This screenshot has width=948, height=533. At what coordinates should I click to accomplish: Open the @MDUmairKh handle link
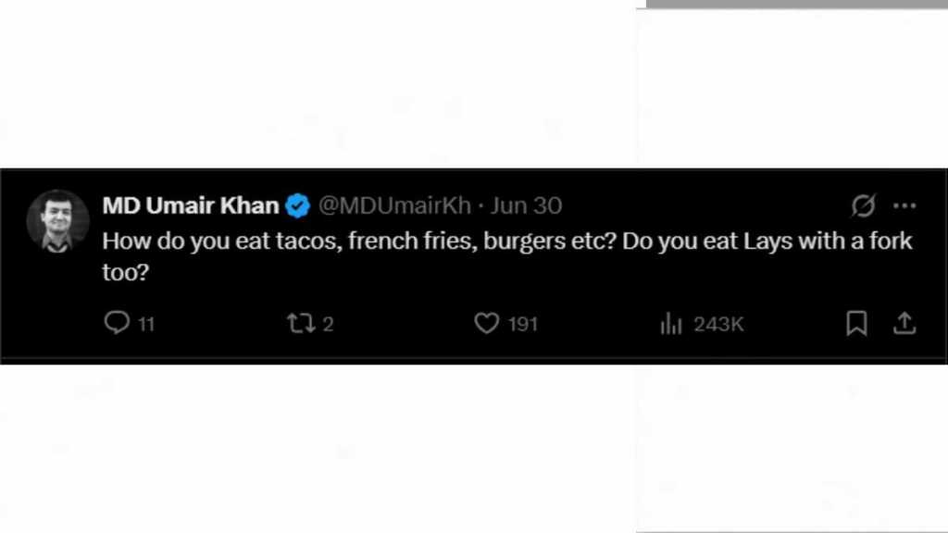click(x=395, y=205)
